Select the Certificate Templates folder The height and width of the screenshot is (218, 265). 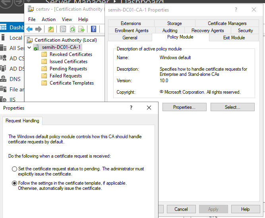(71, 83)
